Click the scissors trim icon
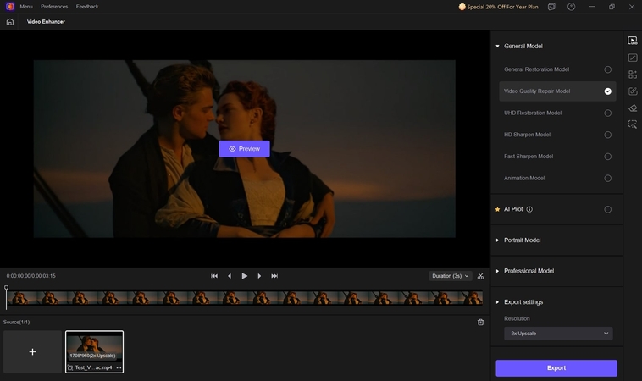The width and height of the screenshot is (642, 381). click(x=480, y=276)
